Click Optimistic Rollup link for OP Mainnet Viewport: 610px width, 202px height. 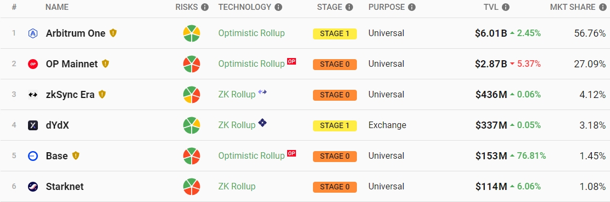251,64
